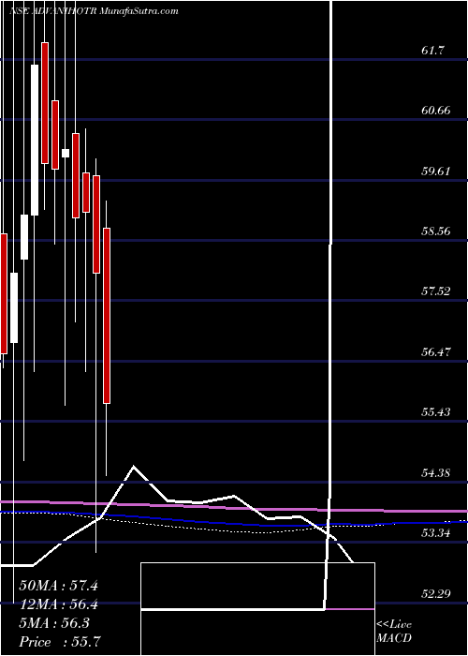Click the Price : 55.7 value

tap(58, 641)
